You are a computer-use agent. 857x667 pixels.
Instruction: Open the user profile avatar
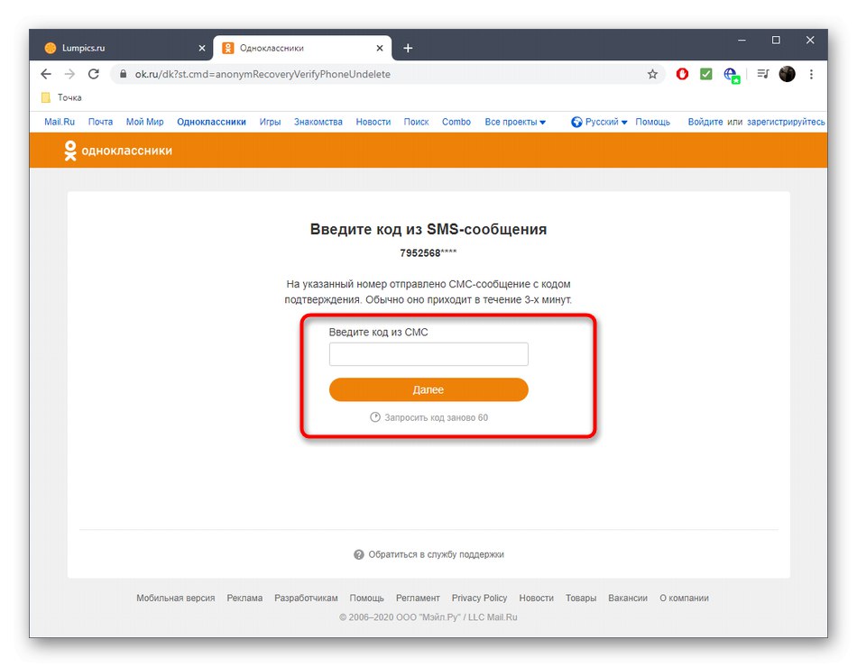click(787, 74)
